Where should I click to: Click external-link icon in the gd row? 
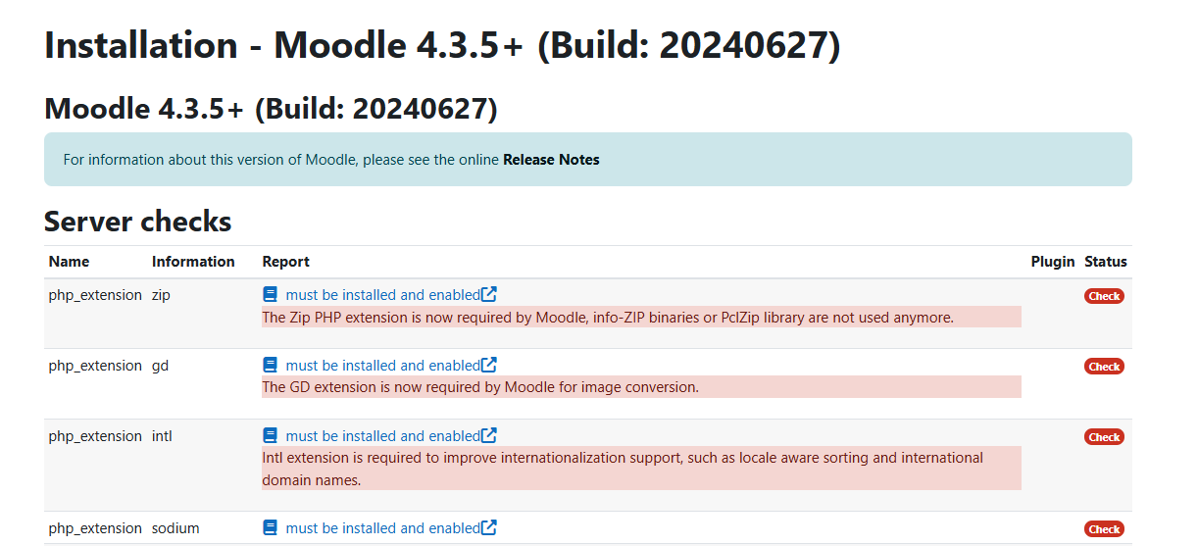pyautogui.click(x=489, y=365)
